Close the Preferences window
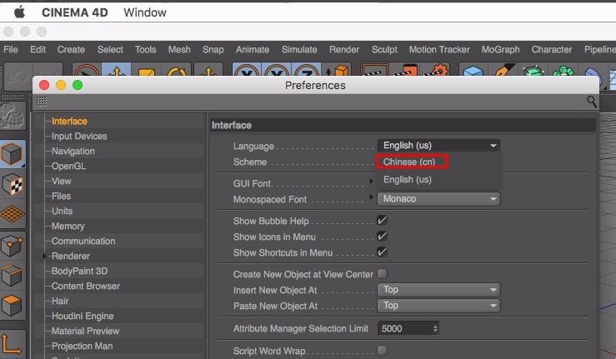 pyautogui.click(x=44, y=85)
